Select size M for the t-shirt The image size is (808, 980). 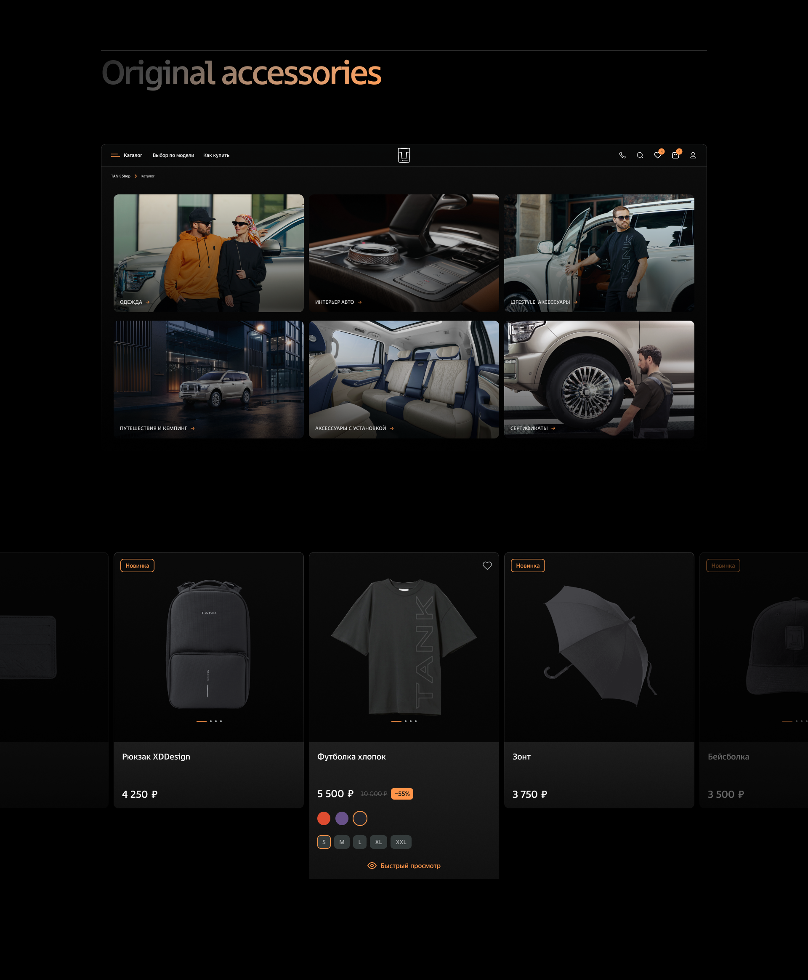click(x=342, y=842)
